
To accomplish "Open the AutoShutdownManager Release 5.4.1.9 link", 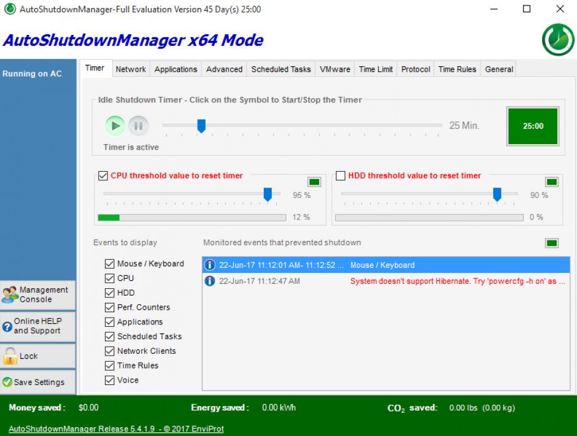I will [116, 429].
